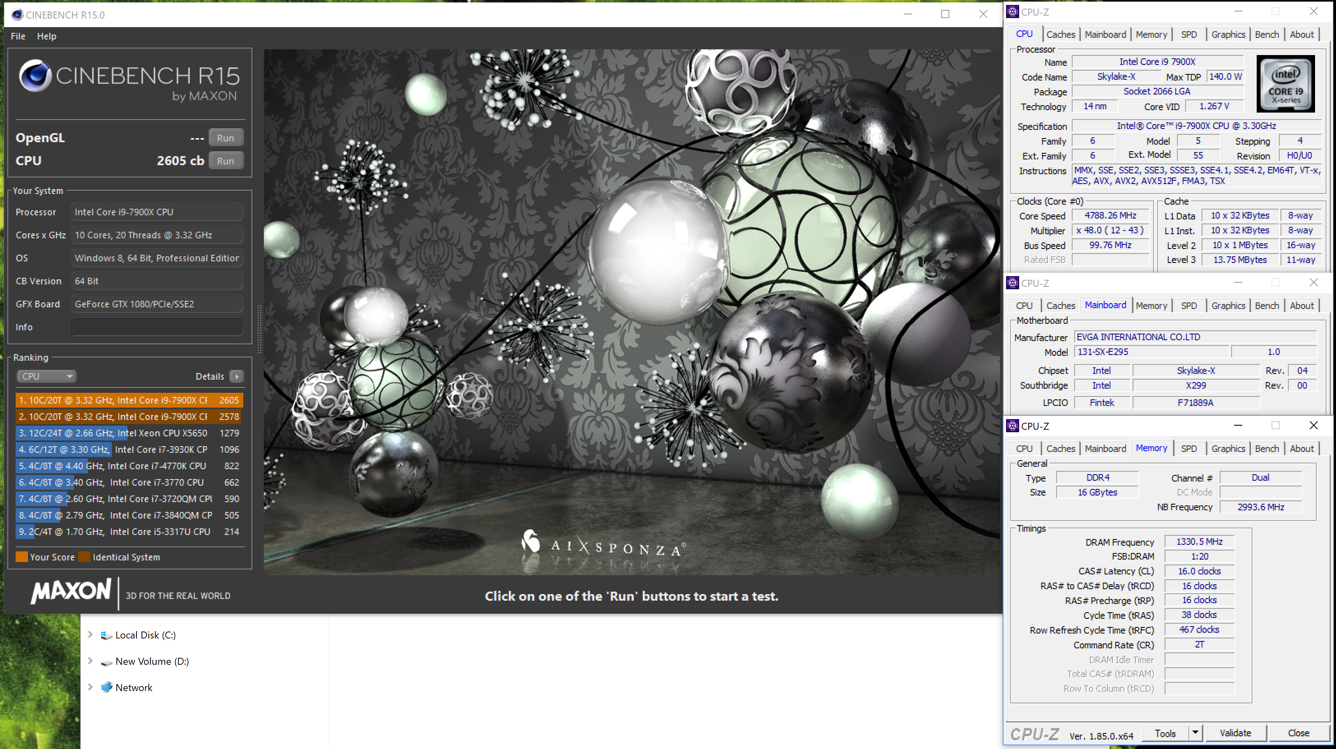Click the panel splitter handle beside System panel

pyautogui.click(x=259, y=329)
